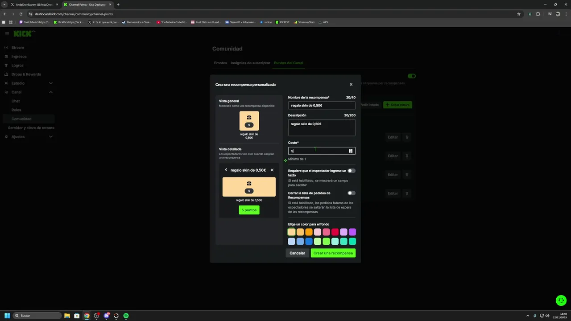The image size is (571, 321).
Task: Open the hamburger sidebar menu
Action: click(x=7, y=34)
